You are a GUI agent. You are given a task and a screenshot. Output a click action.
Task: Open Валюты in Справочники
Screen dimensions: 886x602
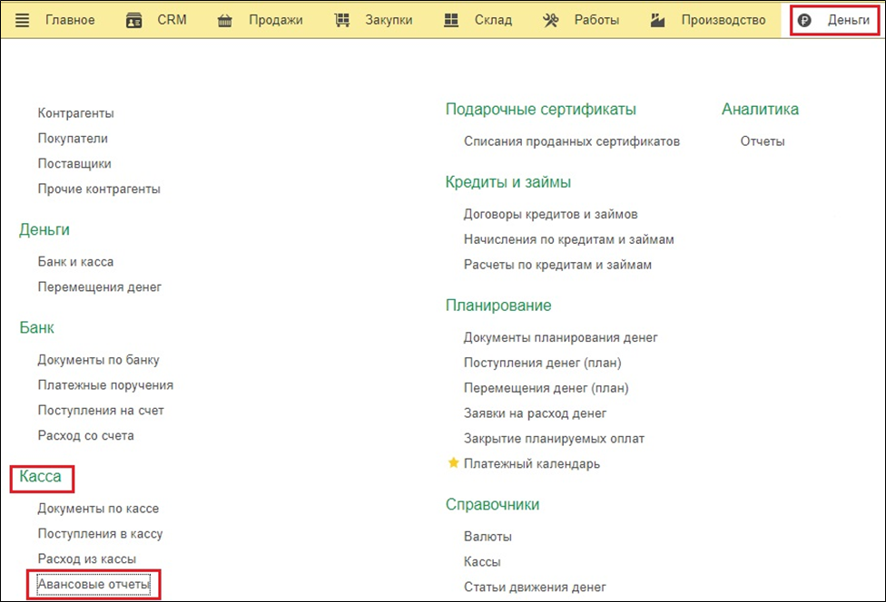tap(487, 537)
